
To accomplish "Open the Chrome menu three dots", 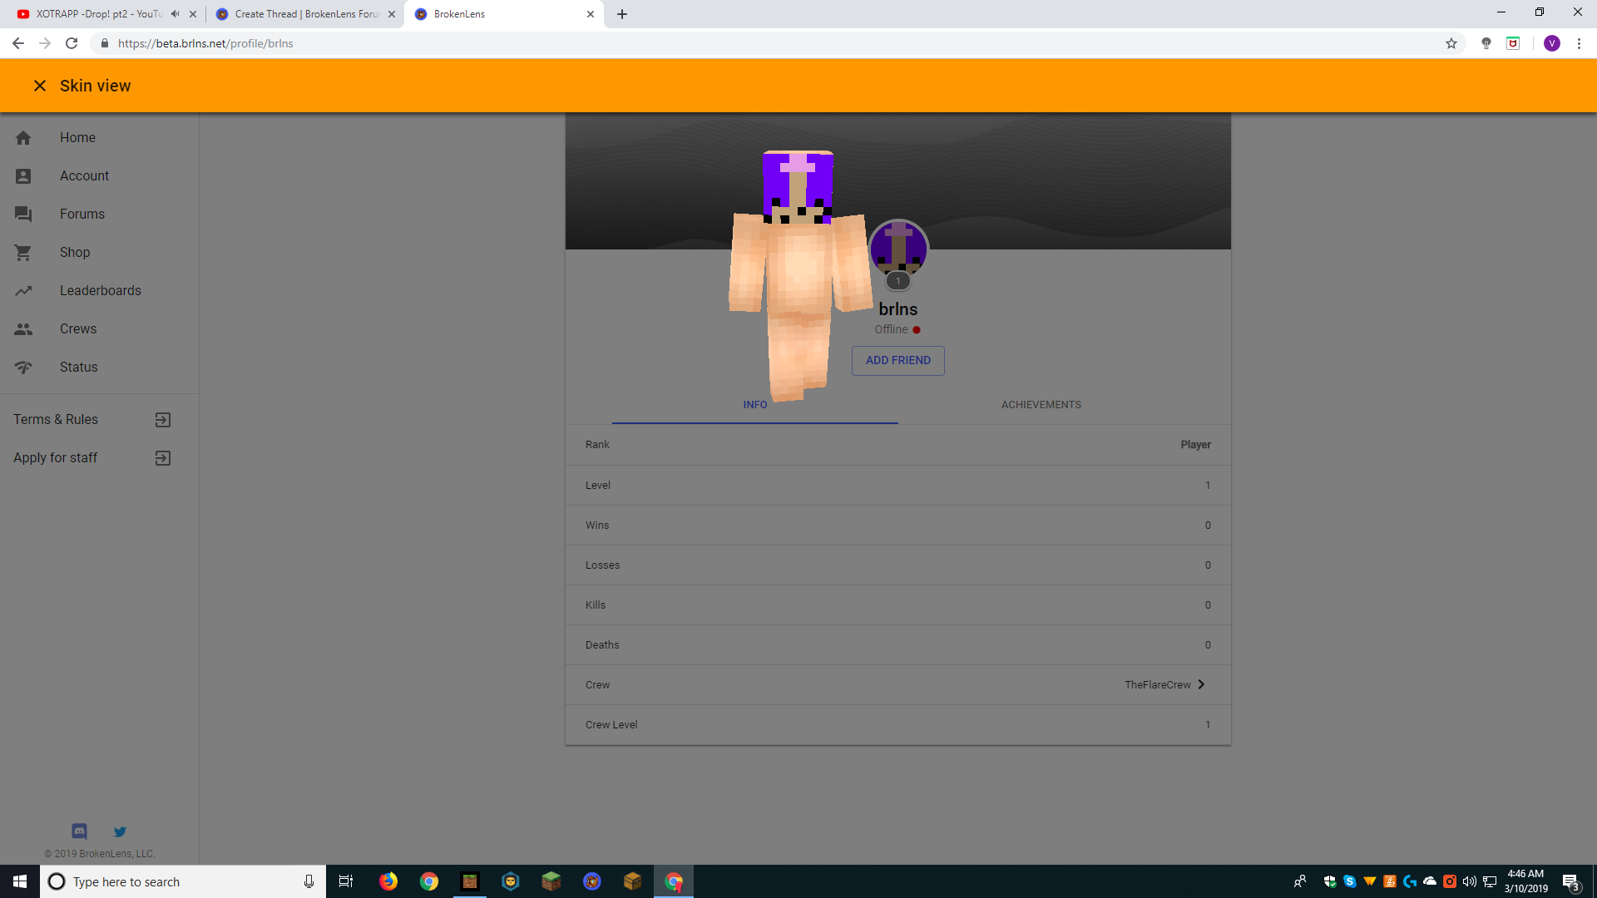I will pos(1579,43).
